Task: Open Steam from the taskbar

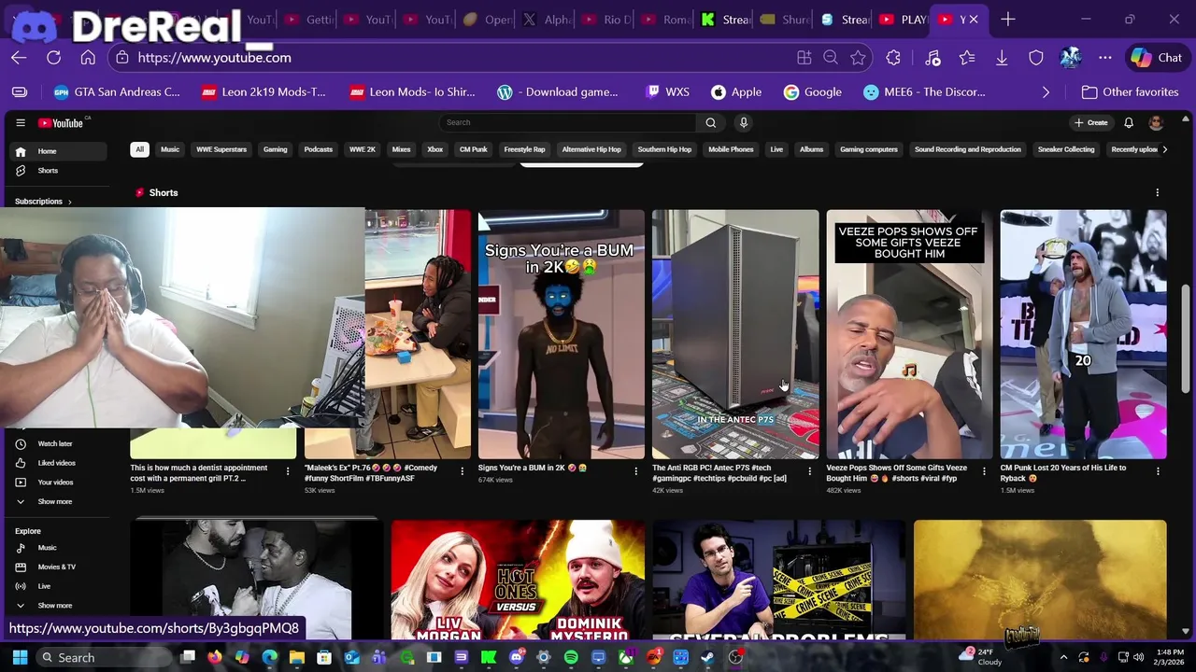Action: point(708,657)
